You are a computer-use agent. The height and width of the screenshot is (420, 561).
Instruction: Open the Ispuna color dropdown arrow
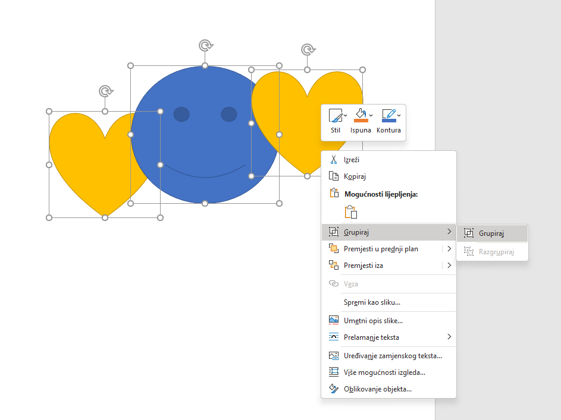371,115
